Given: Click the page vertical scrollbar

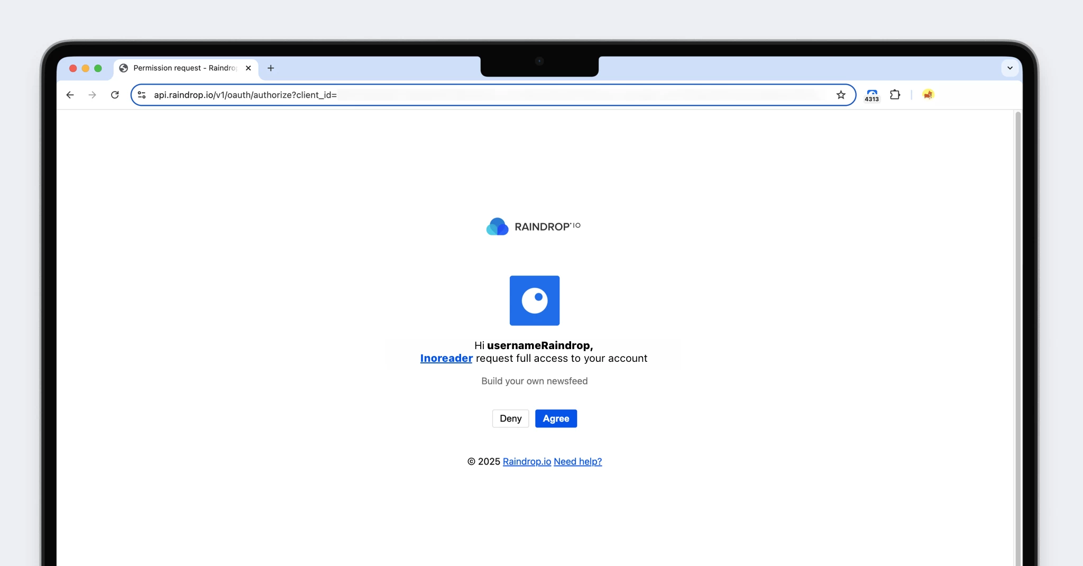Looking at the screenshot, I should pos(1018,339).
